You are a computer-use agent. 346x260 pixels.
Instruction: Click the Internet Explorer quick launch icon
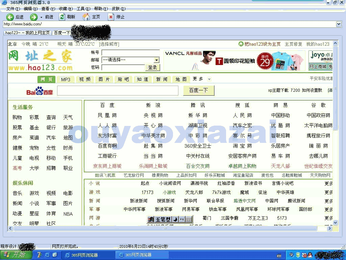pos(47,255)
